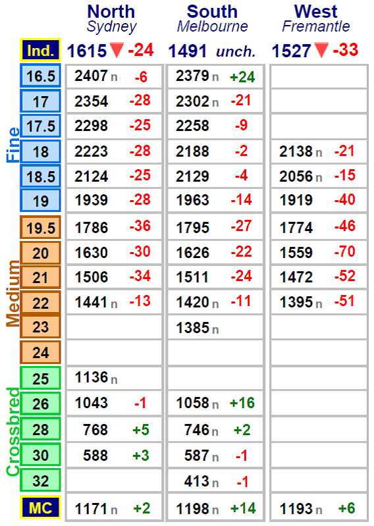Open the South Melbourne column heading
The image size is (374, 526).
[212, 18]
